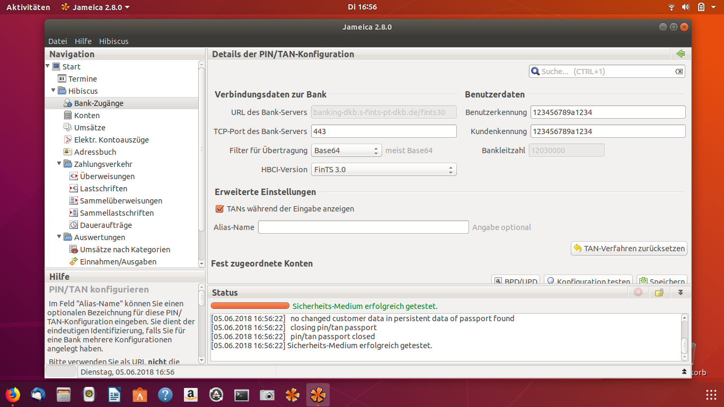Click the Zahlungsverkehr folder icon
The width and height of the screenshot is (724, 407).
coord(68,164)
